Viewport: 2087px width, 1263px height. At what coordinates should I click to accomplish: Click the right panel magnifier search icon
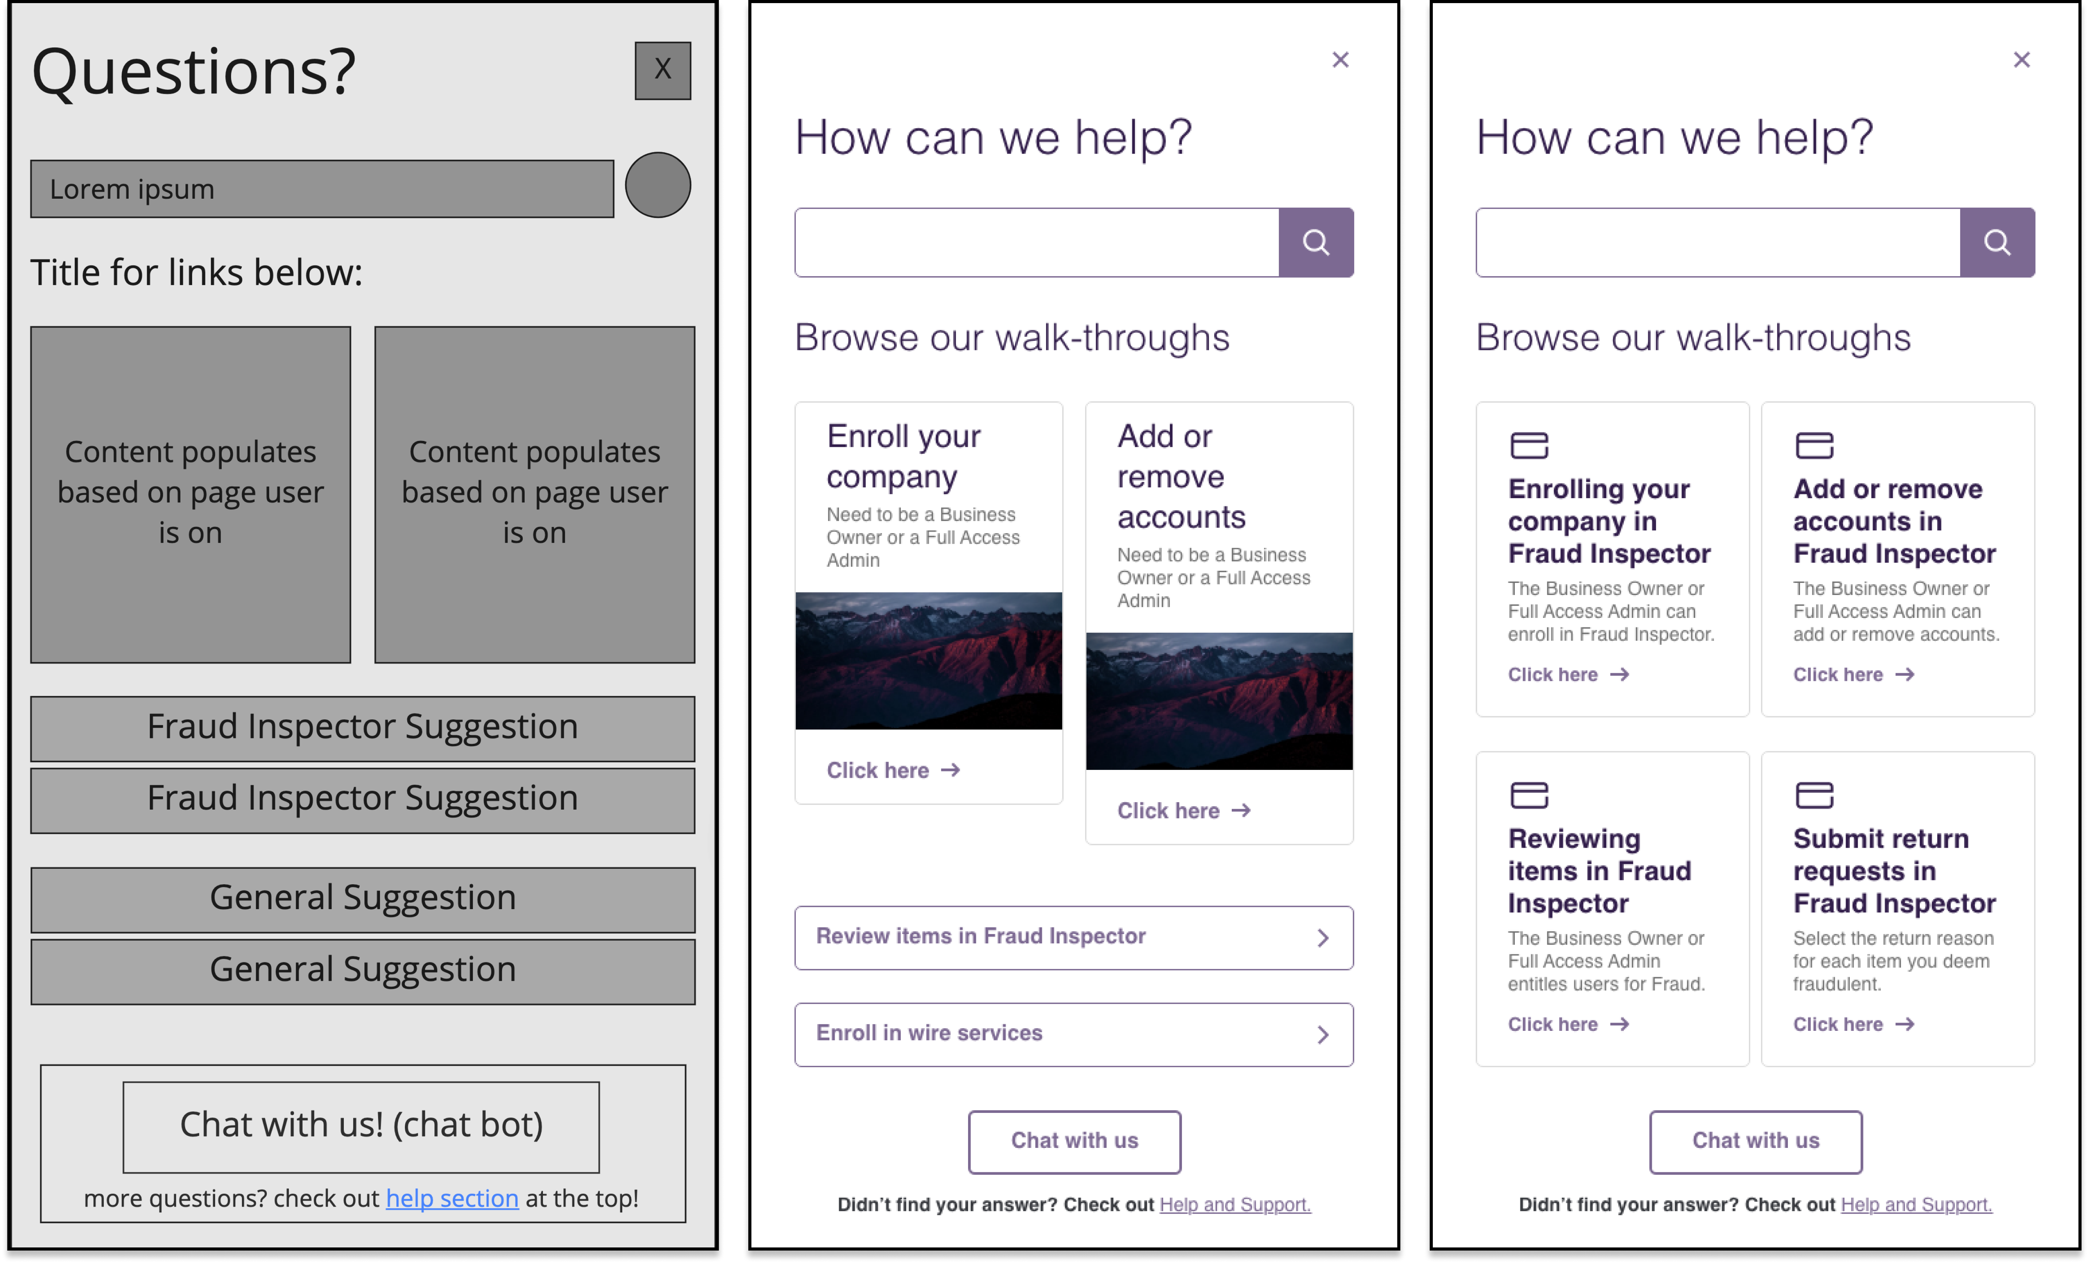[1997, 242]
